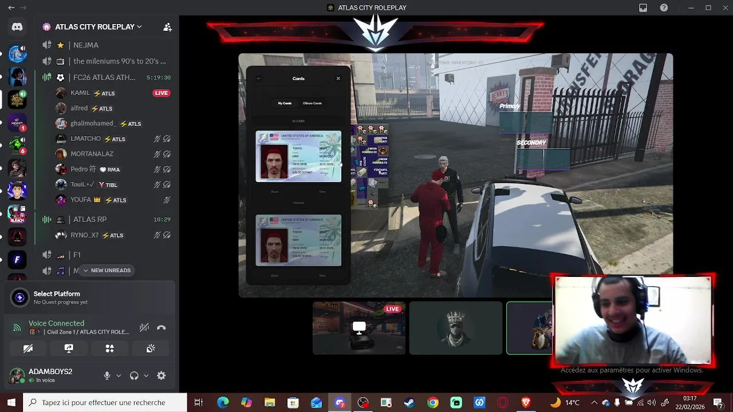
Task: Select the first ID card
Action: tap(298, 157)
